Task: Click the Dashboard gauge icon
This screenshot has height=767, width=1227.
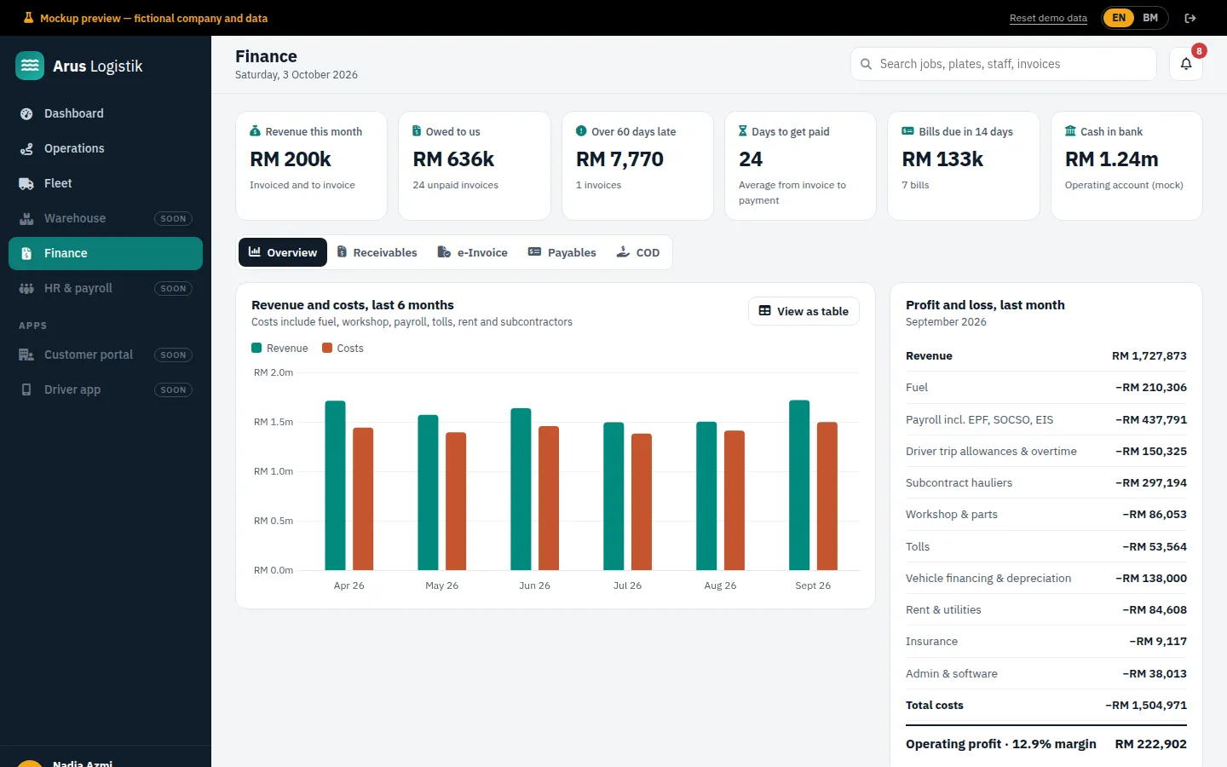Action: point(26,113)
